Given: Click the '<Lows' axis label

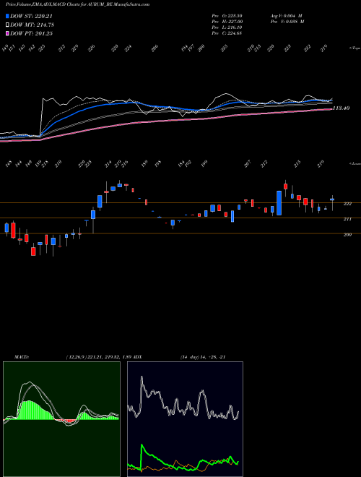Looking at the screenshot, I should [355, 163].
